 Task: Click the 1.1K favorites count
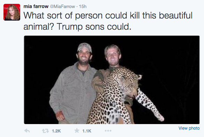point(87,131)
